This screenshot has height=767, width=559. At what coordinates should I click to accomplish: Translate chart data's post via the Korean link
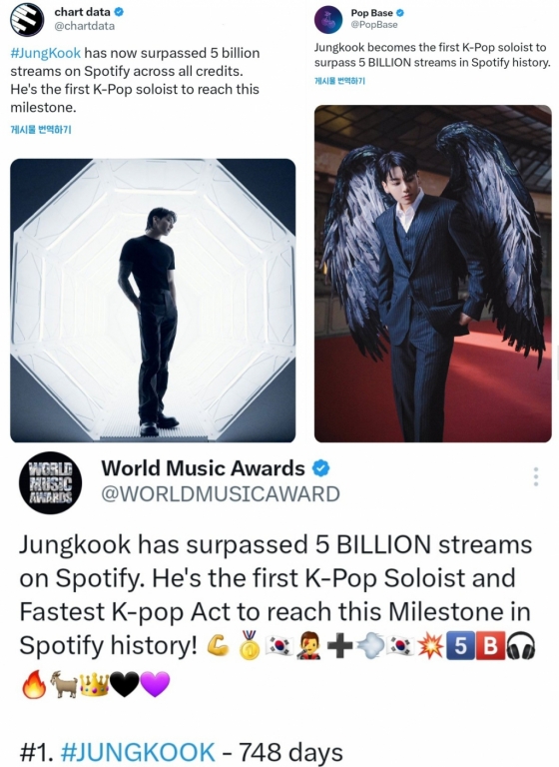coord(41,130)
